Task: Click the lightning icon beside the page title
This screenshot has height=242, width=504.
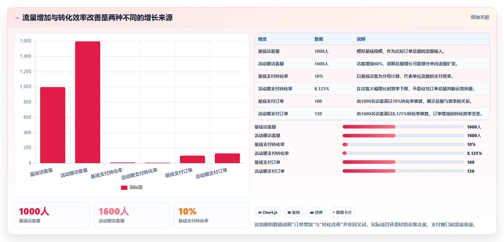Action: tap(17, 17)
